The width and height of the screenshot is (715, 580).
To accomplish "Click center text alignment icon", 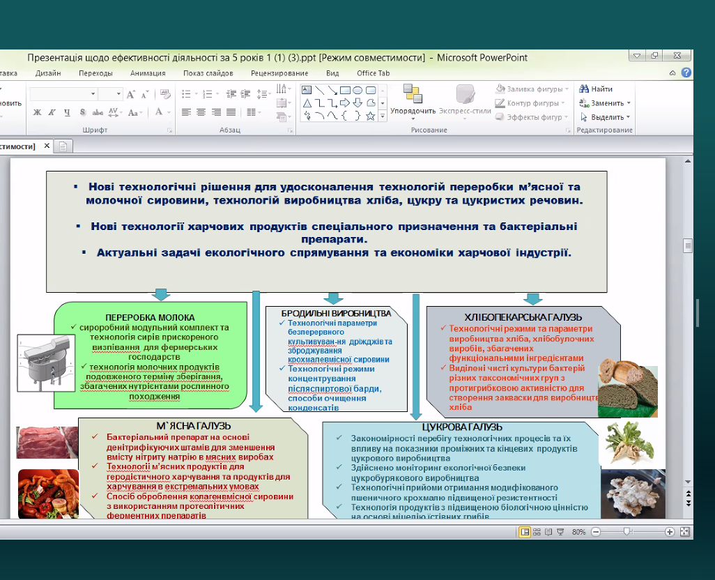I will (201, 112).
